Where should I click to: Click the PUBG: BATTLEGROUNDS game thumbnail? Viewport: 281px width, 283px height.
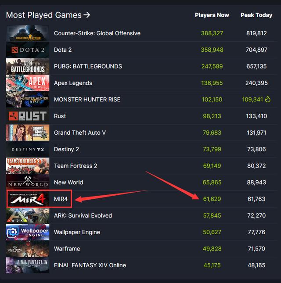(28, 67)
